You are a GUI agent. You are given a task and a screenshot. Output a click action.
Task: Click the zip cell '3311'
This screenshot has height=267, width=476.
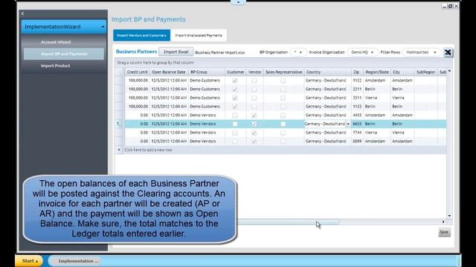click(357, 98)
